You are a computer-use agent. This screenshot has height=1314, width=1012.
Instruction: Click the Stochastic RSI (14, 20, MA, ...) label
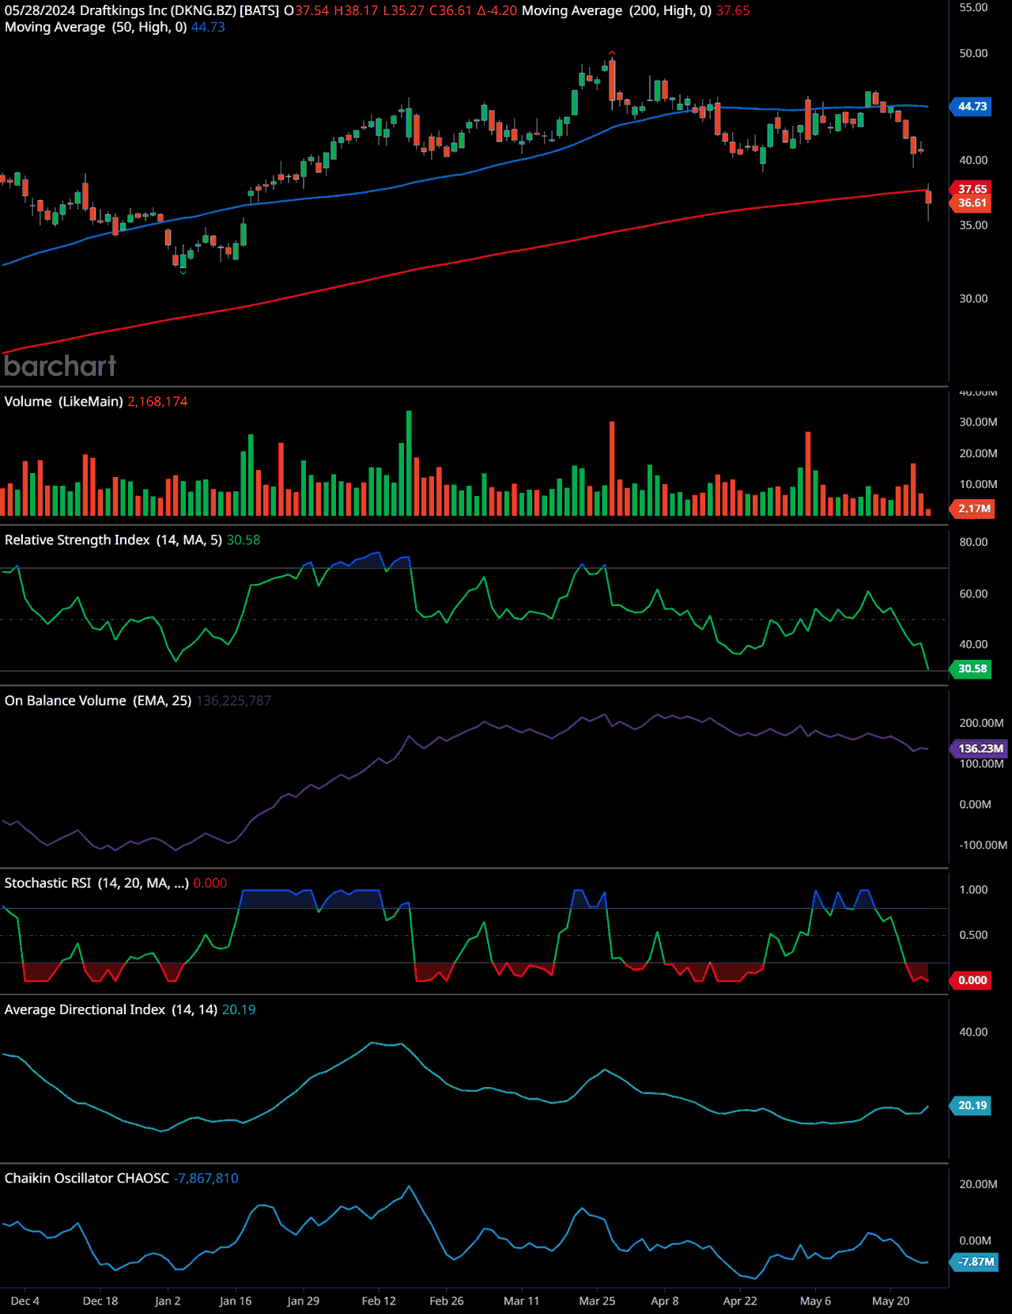tap(96, 884)
